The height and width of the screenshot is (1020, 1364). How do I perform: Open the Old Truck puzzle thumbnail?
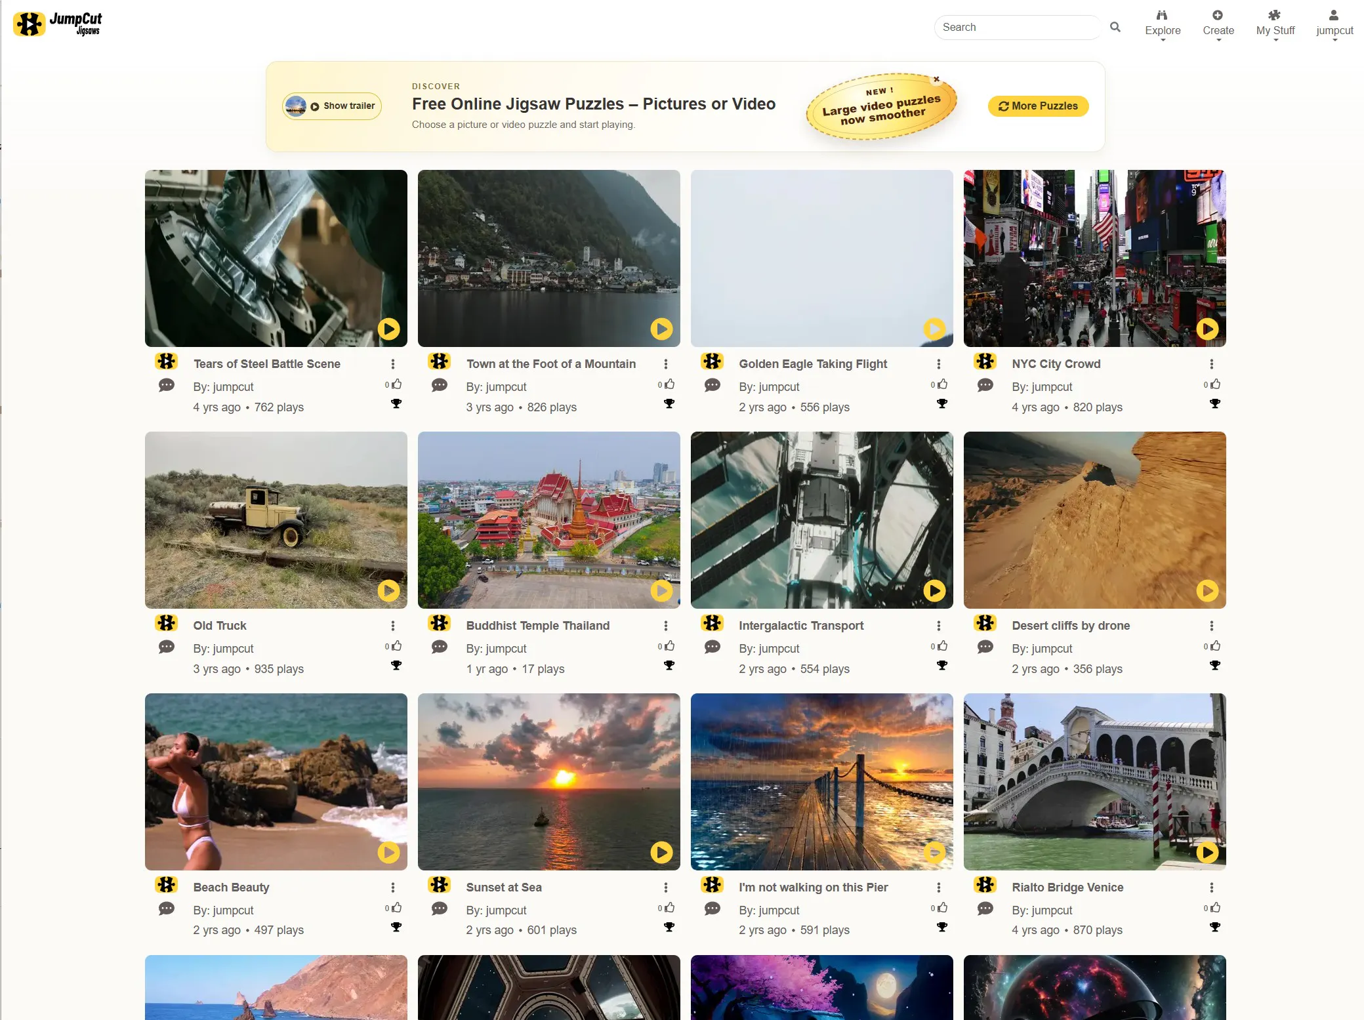click(x=276, y=520)
